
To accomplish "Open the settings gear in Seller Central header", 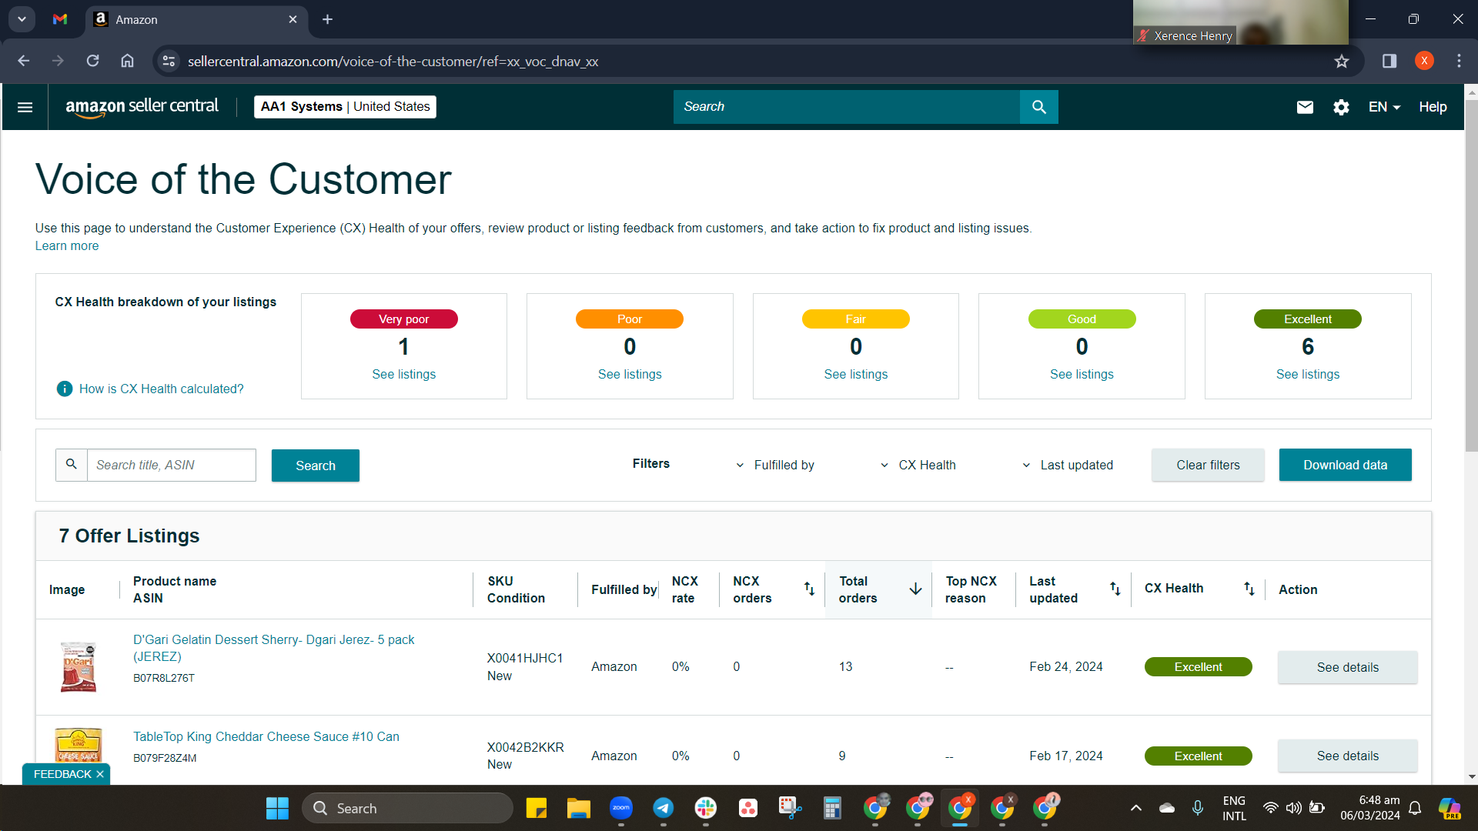I will pyautogui.click(x=1341, y=107).
